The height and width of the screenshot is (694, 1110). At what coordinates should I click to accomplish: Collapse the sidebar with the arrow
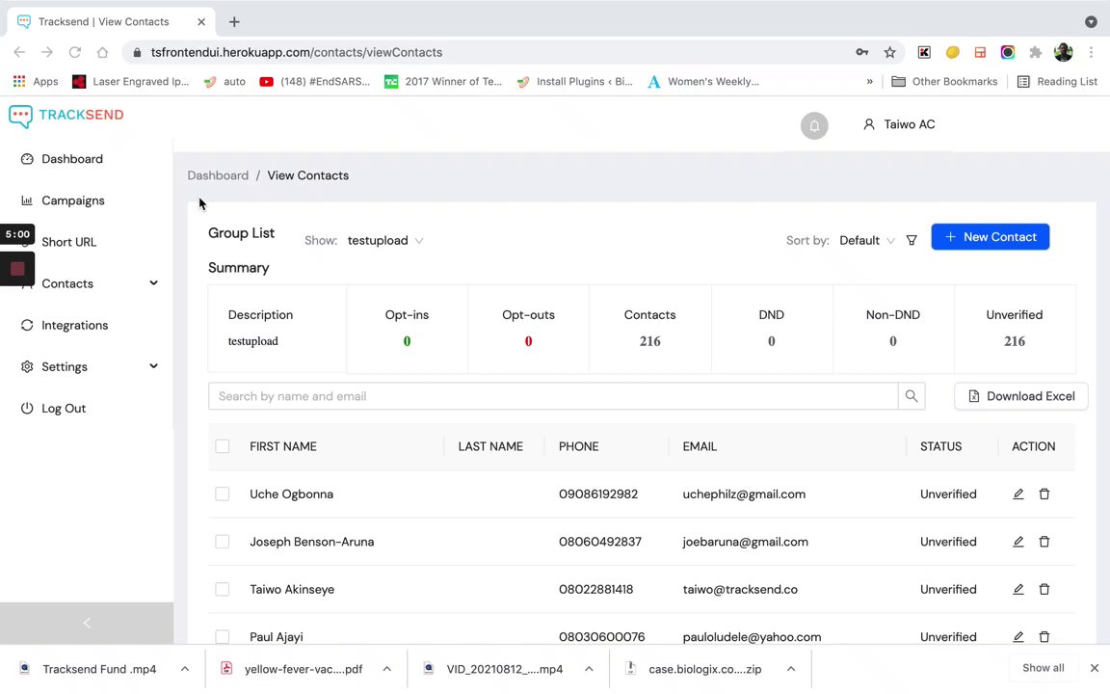coord(87,623)
